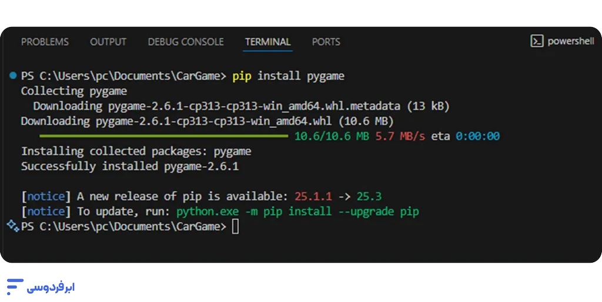Click the first prompt path 'PS C:\Users\pc\Documents\CarGame>'
Image resolution: width=602 pixels, height=302 pixels.
tap(123, 76)
